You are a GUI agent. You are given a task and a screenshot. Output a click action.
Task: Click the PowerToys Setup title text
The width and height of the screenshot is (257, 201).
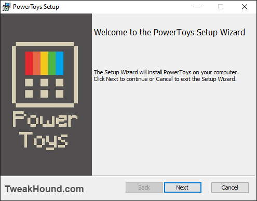pyautogui.click(x=36, y=7)
